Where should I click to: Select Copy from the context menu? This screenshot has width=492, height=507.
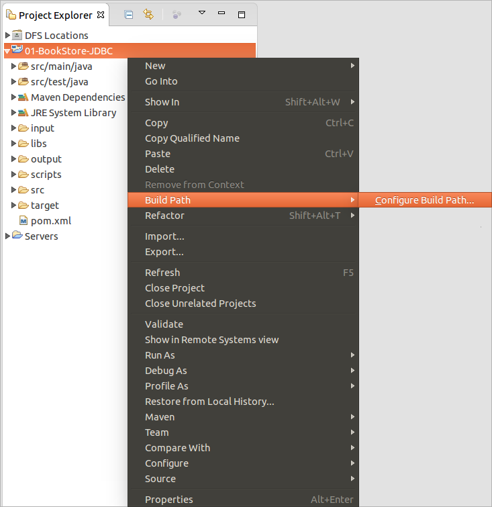point(244,123)
